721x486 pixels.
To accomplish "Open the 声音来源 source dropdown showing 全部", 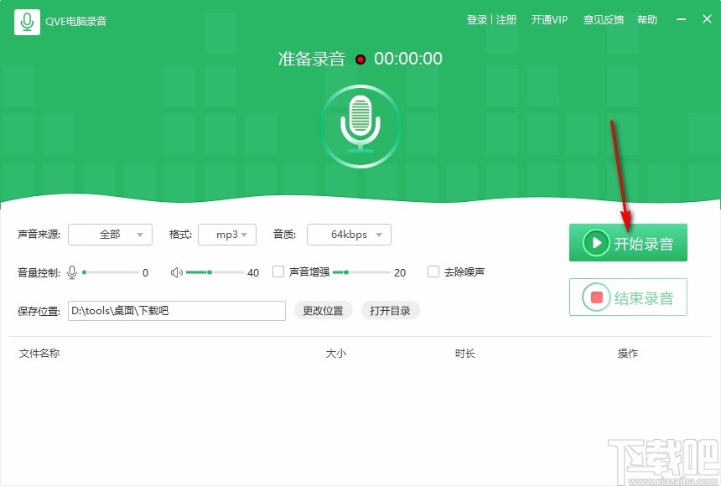I will point(110,235).
